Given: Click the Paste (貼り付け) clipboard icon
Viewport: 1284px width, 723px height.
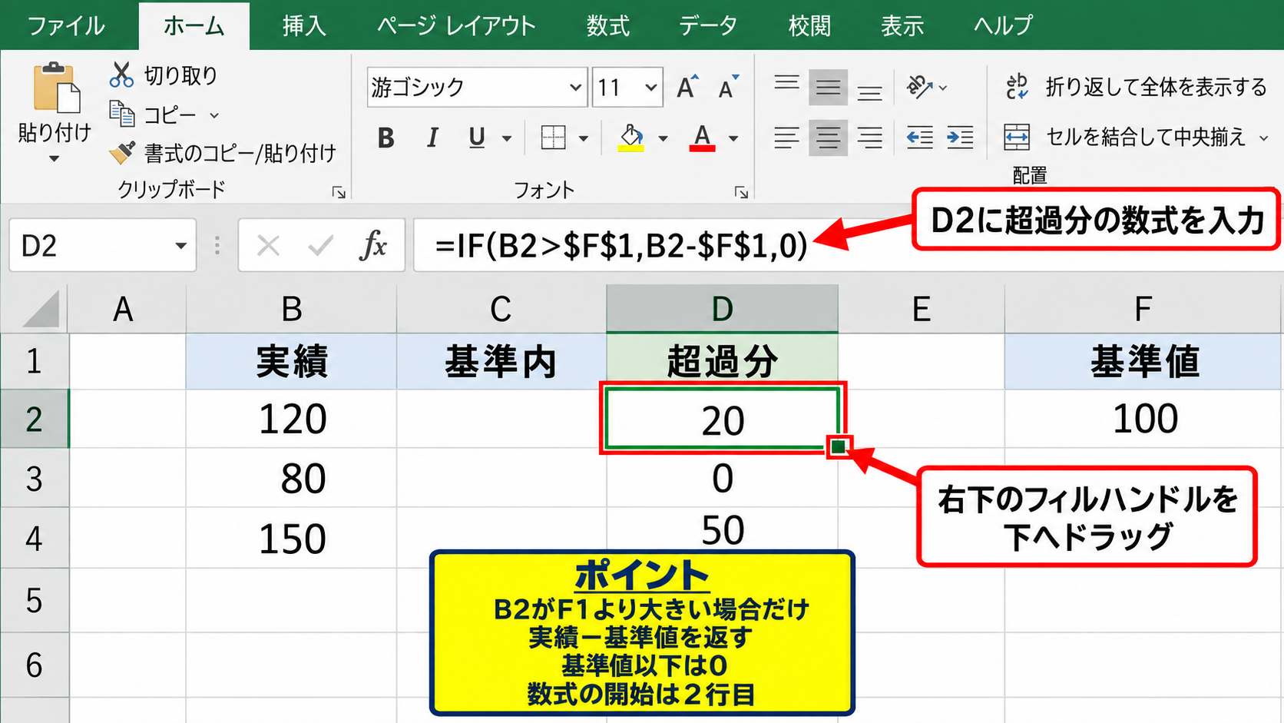Looking at the screenshot, I should (x=56, y=88).
